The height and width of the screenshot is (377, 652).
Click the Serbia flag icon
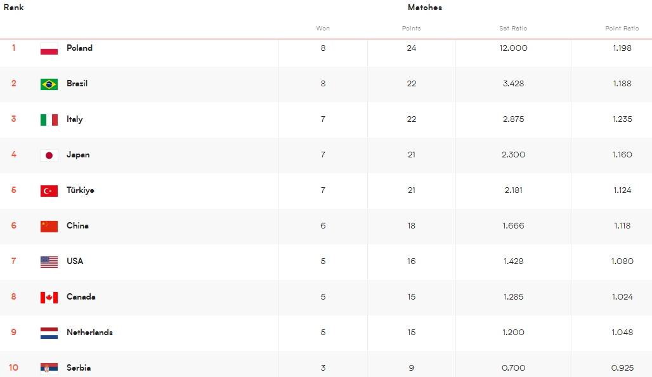coord(49,368)
